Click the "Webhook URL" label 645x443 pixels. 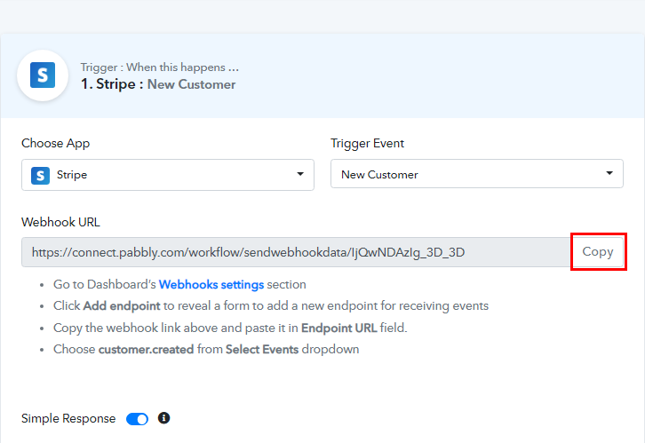pyautogui.click(x=60, y=222)
